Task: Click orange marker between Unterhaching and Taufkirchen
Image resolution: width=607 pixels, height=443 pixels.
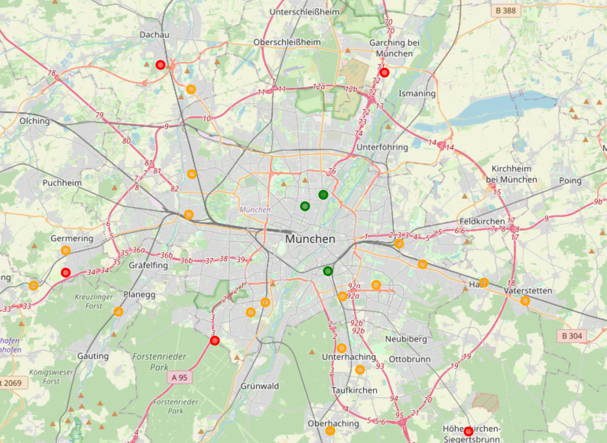Action: [360, 370]
